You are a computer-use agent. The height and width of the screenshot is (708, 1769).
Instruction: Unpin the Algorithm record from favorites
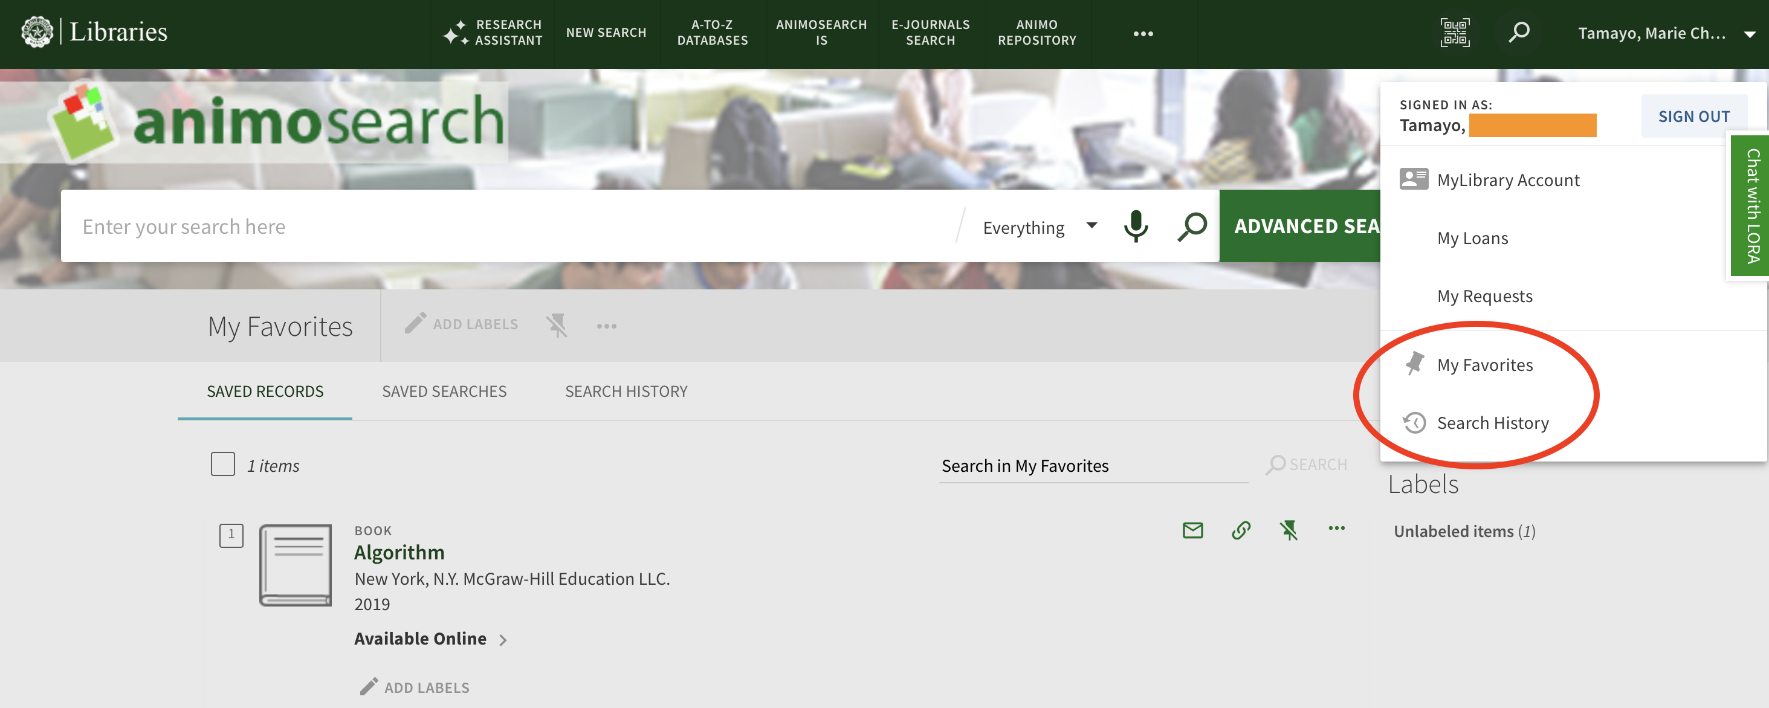tap(1289, 530)
